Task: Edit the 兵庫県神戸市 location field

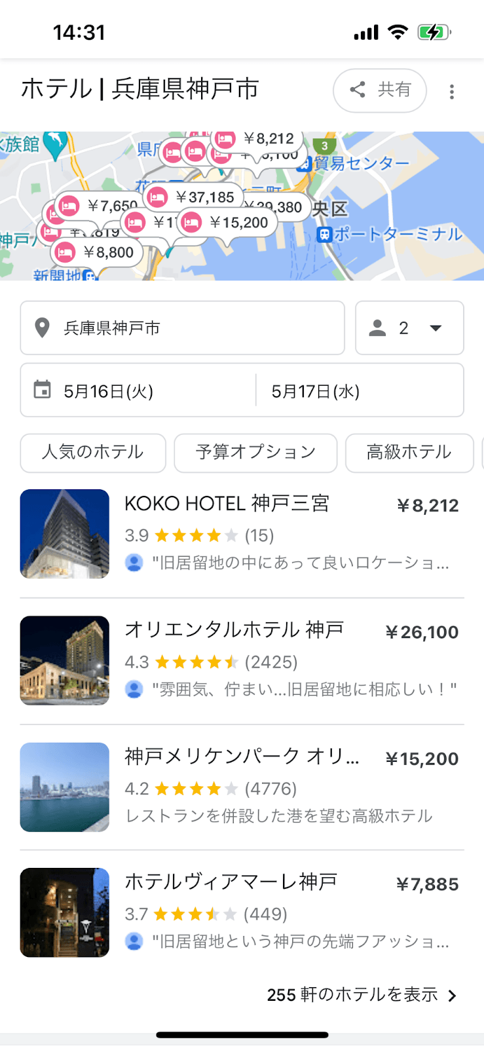Action: click(x=182, y=328)
